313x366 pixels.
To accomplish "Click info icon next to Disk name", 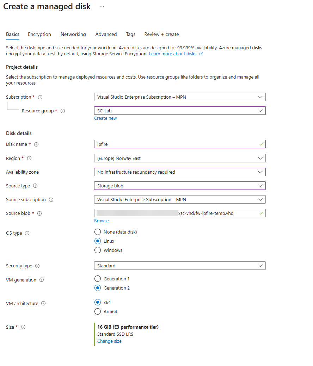I will coord(36,144).
